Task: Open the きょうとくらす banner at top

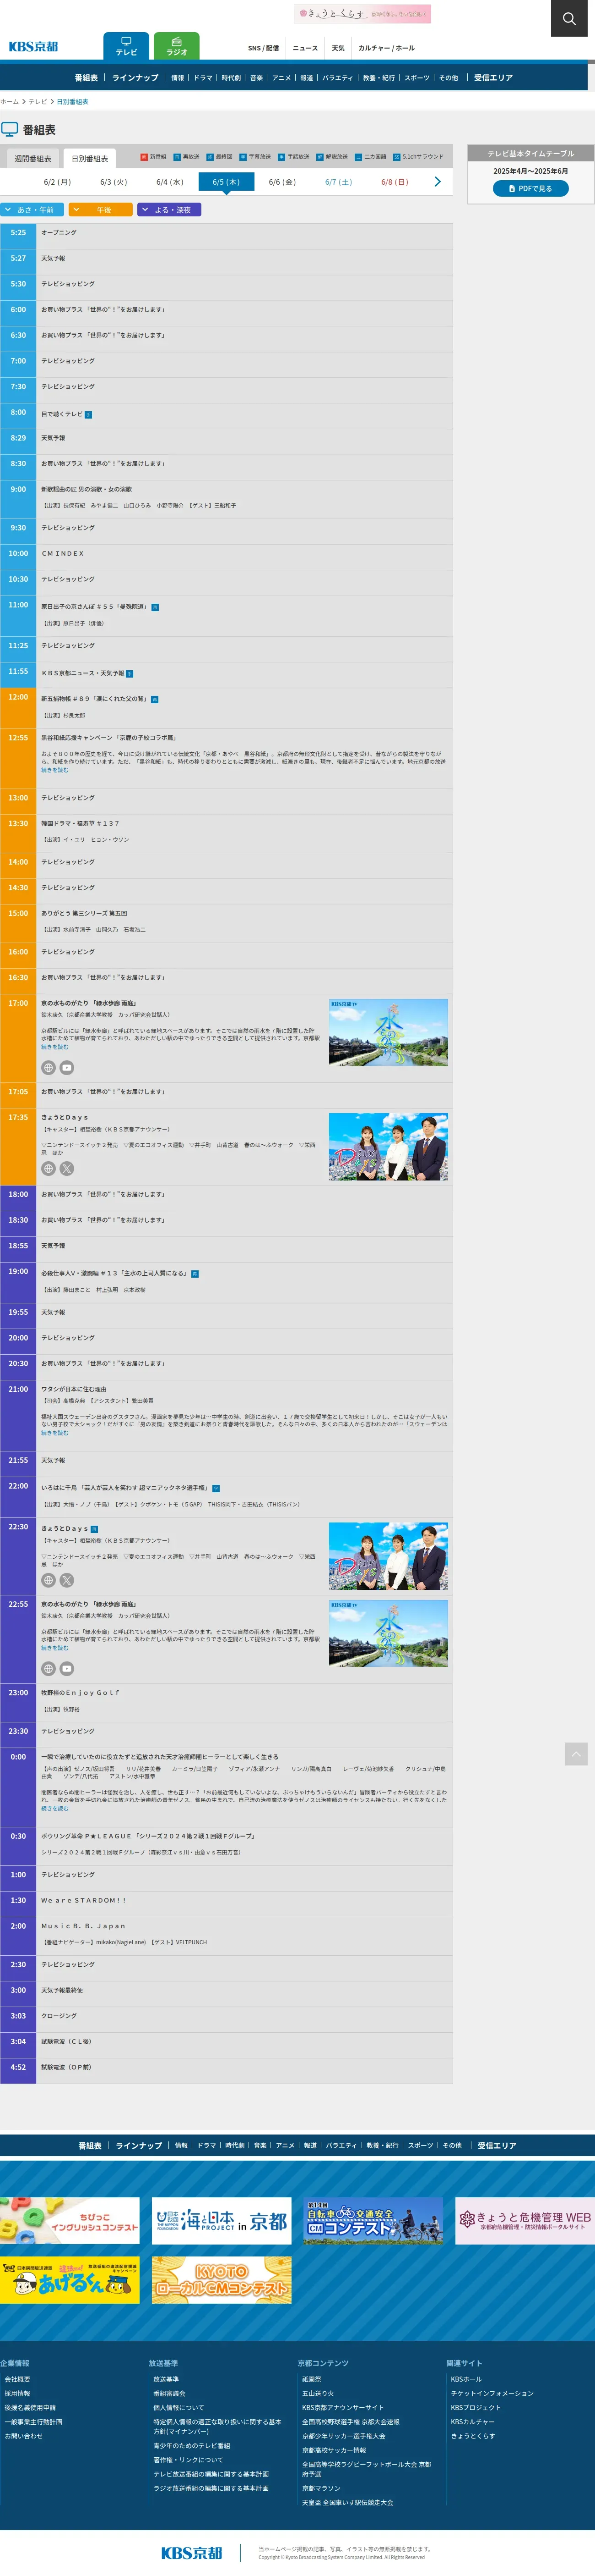Action: tap(362, 14)
